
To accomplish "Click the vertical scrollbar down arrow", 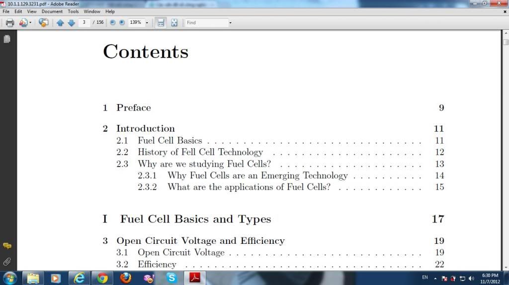I will [x=505, y=267].
